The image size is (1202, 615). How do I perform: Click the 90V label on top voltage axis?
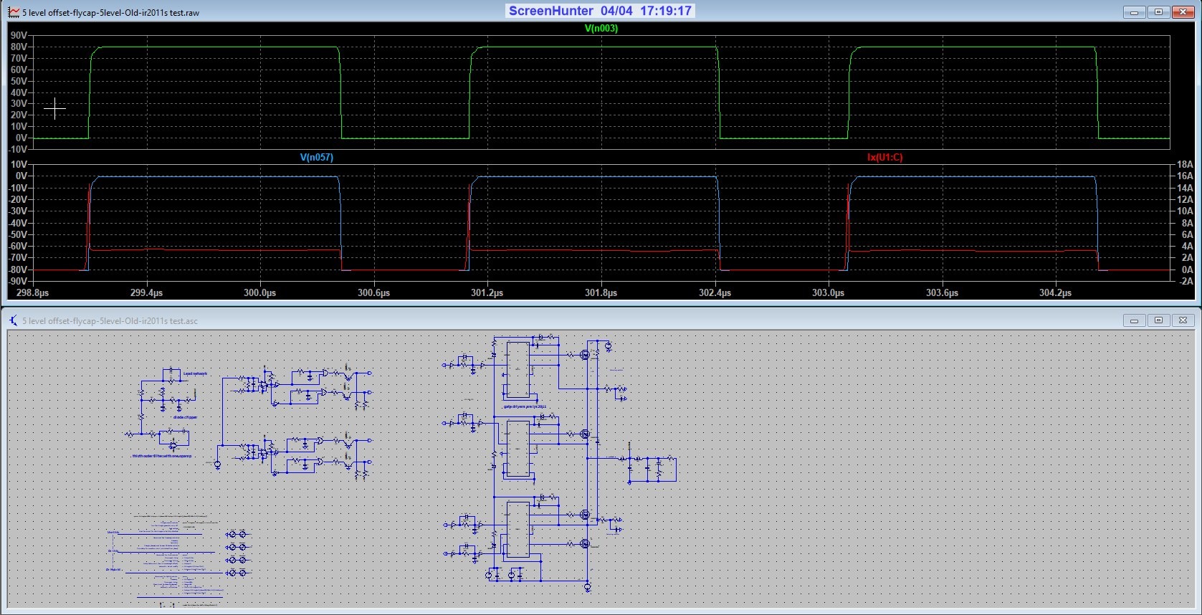[19, 36]
